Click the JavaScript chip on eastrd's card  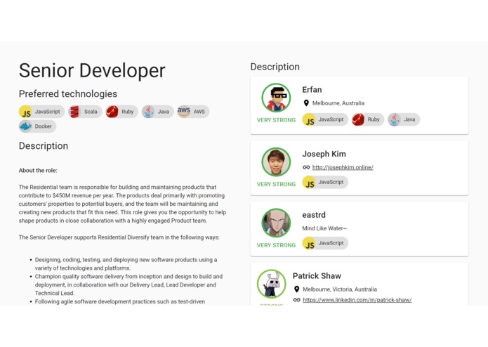click(325, 243)
